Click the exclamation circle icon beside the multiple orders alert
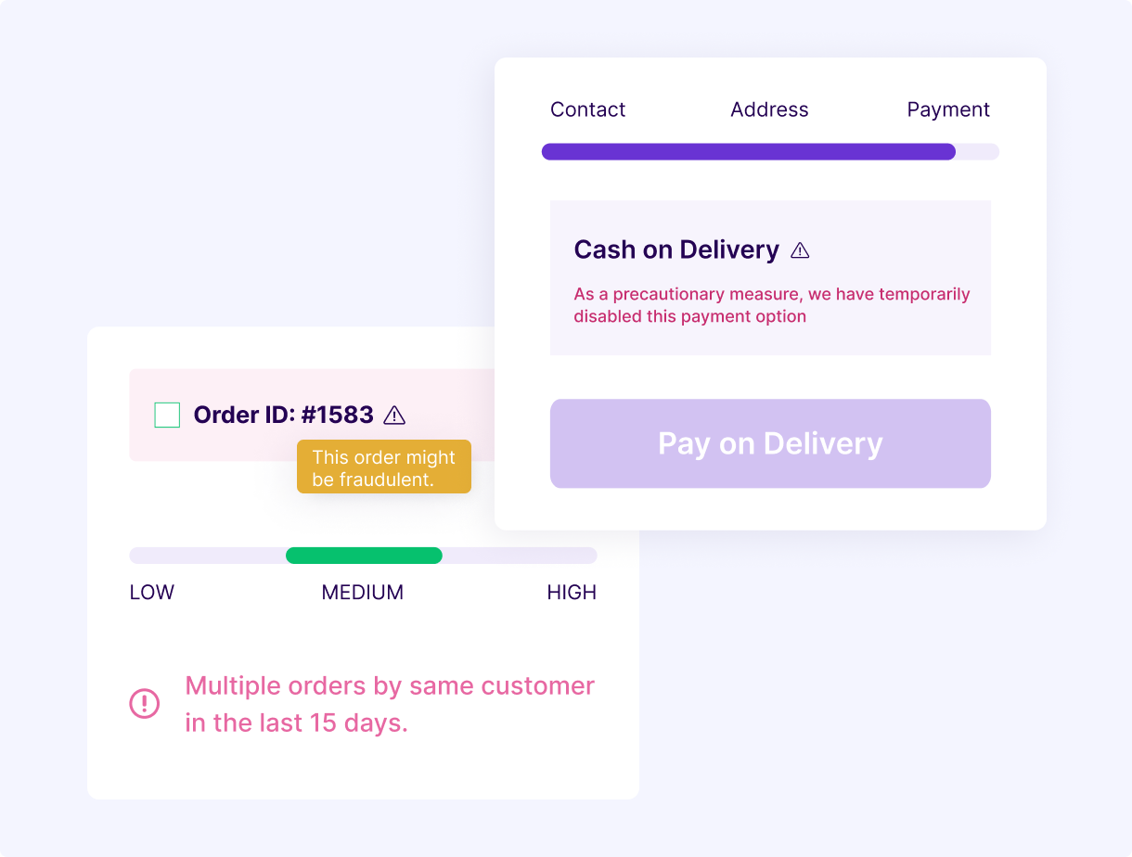 [x=144, y=703]
